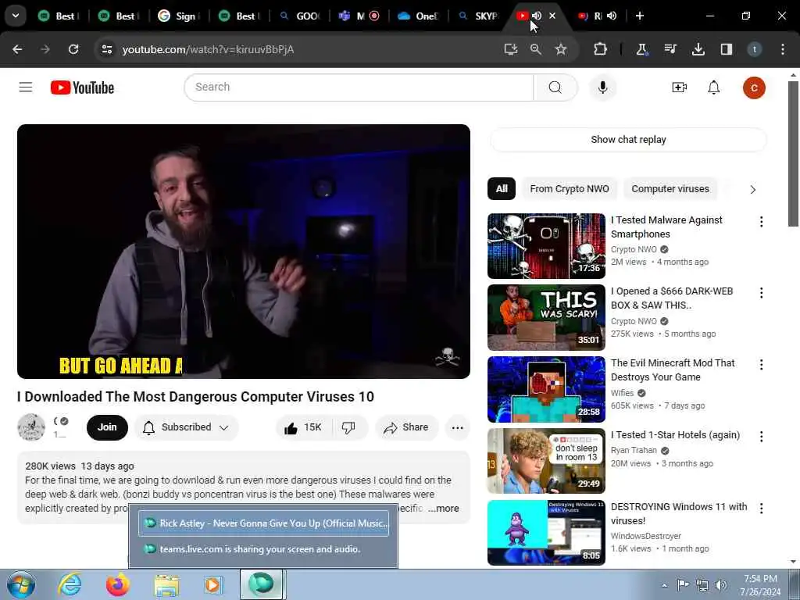The height and width of the screenshot is (600, 800).
Task: Open the media control icon in browser toolbar
Action: (670, 49)
